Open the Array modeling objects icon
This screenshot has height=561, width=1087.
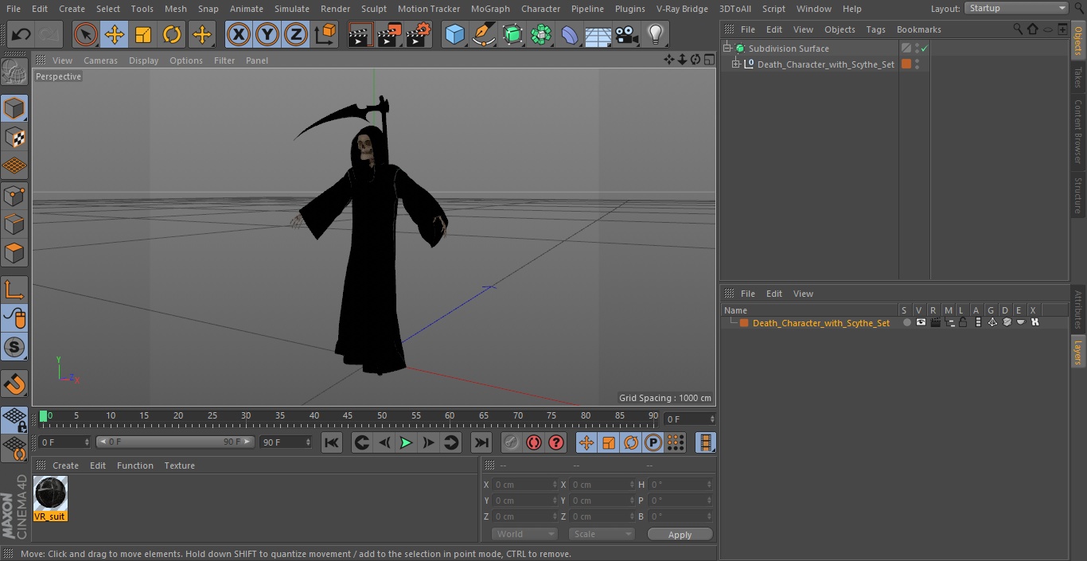(541, 35)
